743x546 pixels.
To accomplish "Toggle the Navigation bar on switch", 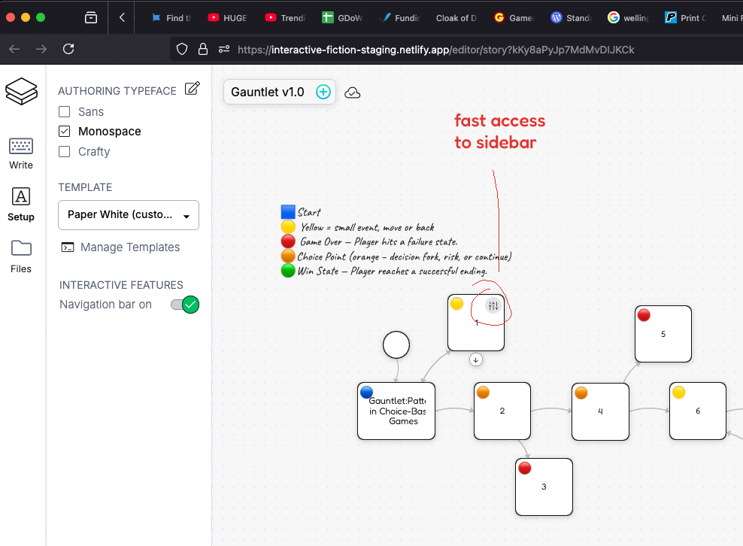I will pos(185,305).
